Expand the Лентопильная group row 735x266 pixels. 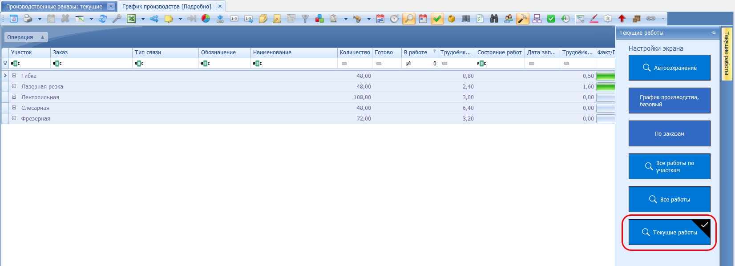pos(14,97)
